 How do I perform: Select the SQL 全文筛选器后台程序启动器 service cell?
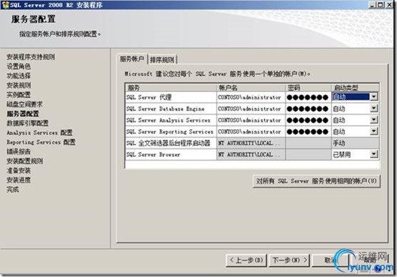(x=171, y=143)
